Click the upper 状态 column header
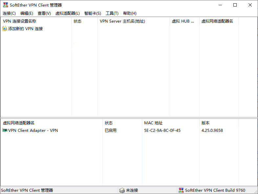Screen dimensions: 258x194 pyautogui.click(x=85, y=21)
